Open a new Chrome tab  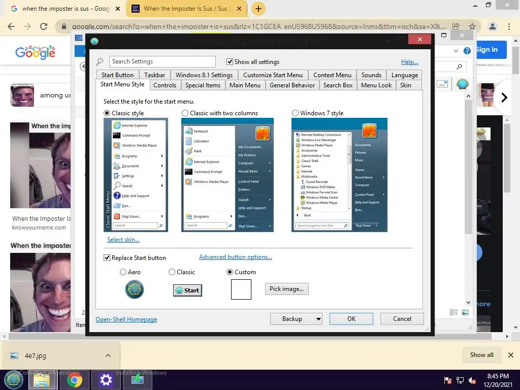(x=258, y=9)
